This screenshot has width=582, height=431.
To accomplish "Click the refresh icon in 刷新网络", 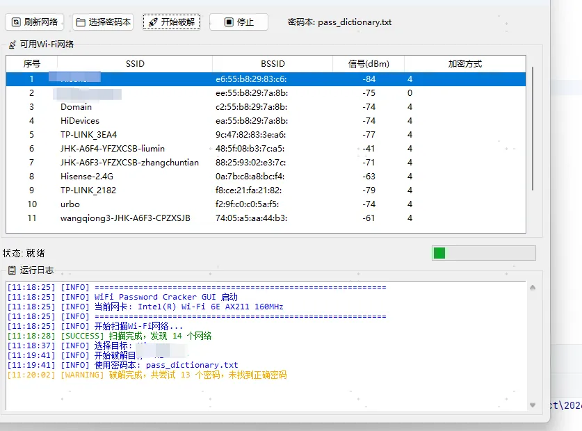I will coord(16,22).
